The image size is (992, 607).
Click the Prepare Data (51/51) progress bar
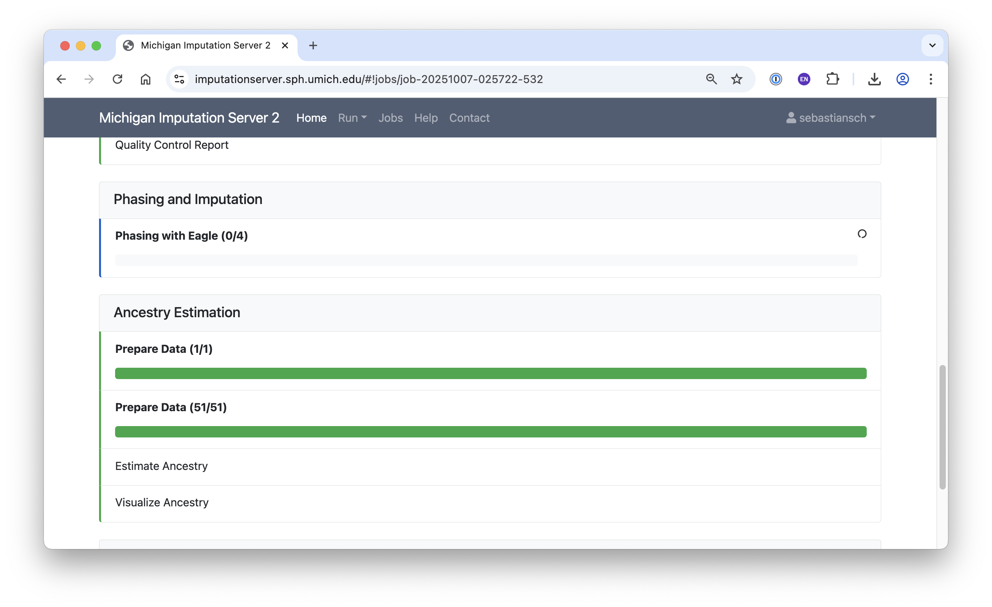(491, 432)
